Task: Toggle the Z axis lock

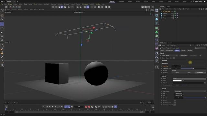Action: click(x=16, y=7)
